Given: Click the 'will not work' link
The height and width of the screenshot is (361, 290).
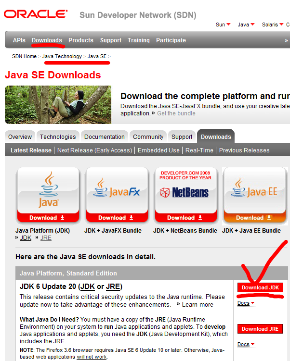Looking at the screenshot, I should pos(92,357).
